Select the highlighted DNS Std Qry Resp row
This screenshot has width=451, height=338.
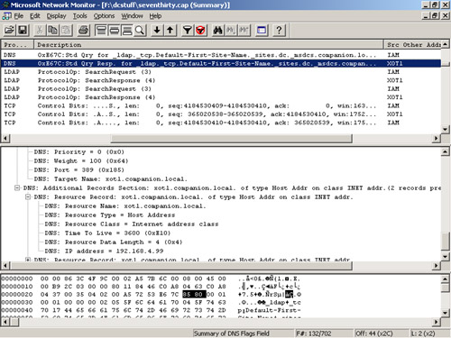[x=221, y=63]
